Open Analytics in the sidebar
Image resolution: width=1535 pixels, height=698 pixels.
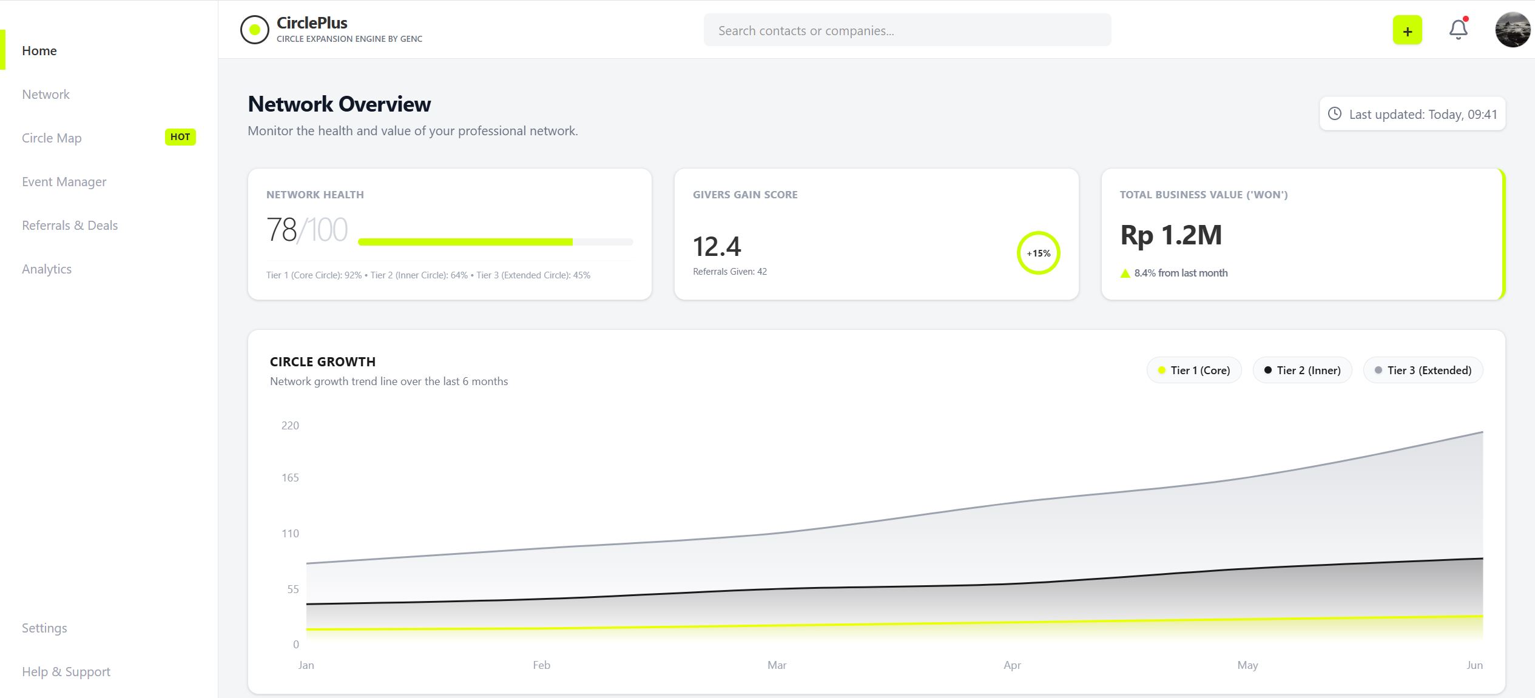tap(47, 269)
